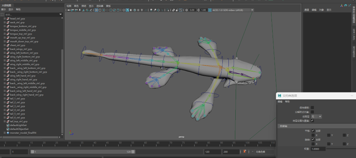Open the renderer menu in viewport panel
The width and height of the screenshot is (356, 158).
(x=100, y=6)
